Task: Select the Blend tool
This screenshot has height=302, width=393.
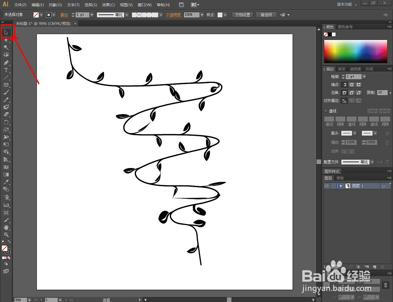Action: (6, 189)
